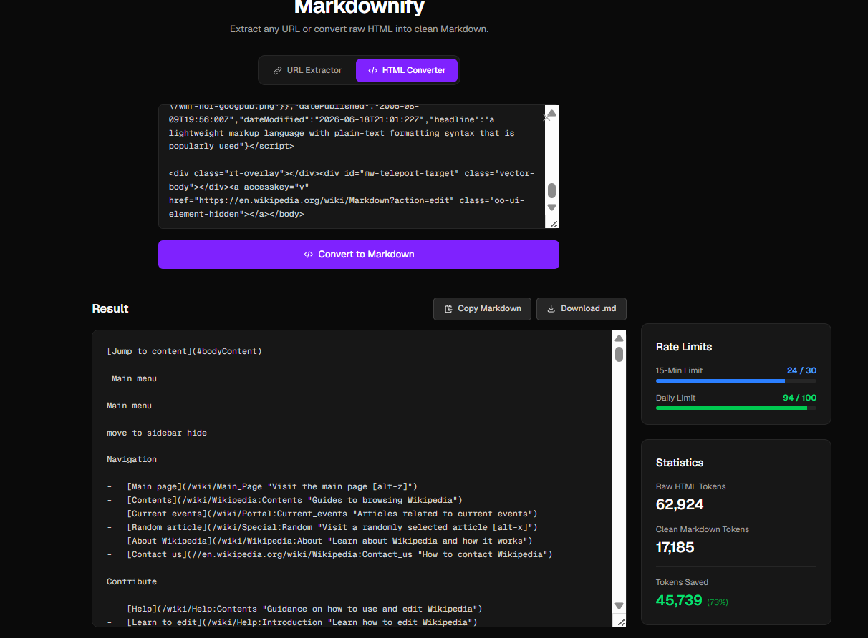The width and height of the screenshot is (868, 638).
Task: Click the Result panel scrollbar down arrow
Action: tap(619, 607)
